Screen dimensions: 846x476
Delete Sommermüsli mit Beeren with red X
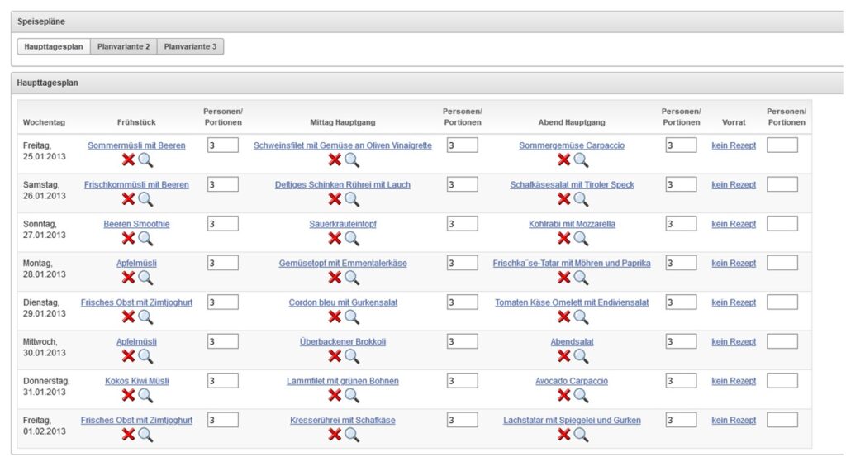click(128, 160)
